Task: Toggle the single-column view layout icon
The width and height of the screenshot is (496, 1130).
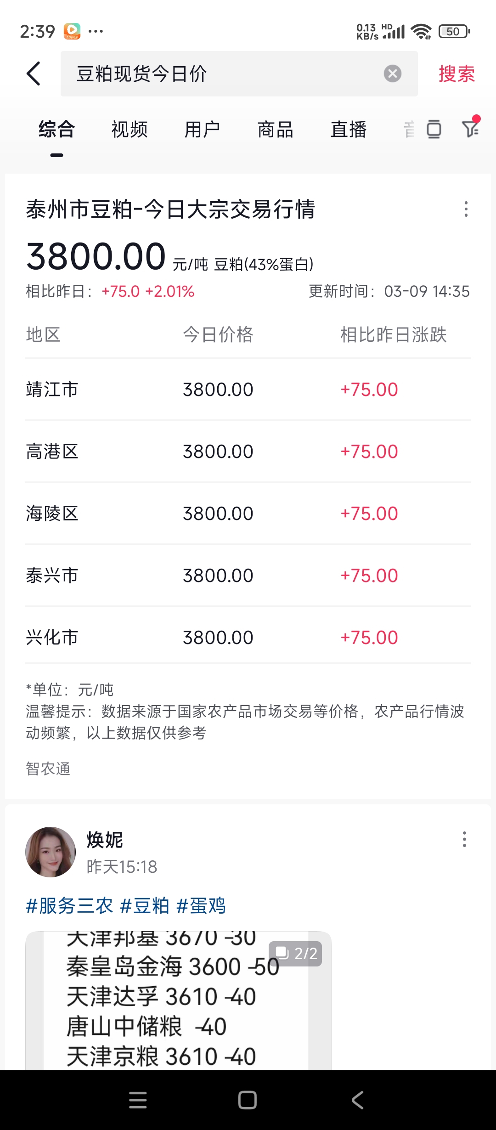Action: [x=434, y=130]
